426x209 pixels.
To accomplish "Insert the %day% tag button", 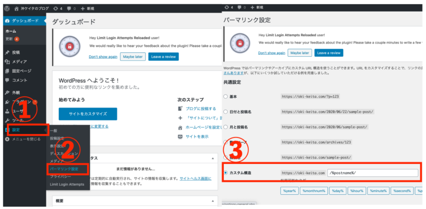I will tap(338, 191).
